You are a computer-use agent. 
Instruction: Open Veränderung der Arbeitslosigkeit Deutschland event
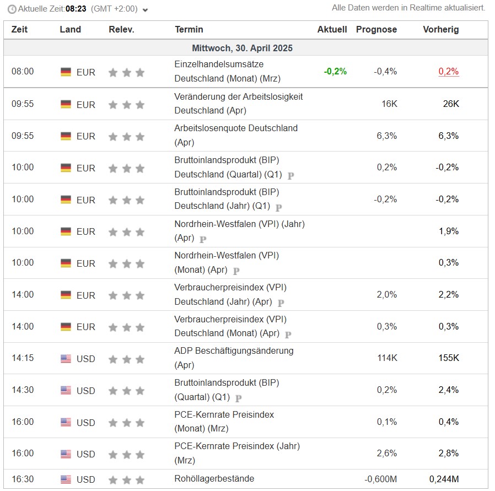click(x=238, y=104)
